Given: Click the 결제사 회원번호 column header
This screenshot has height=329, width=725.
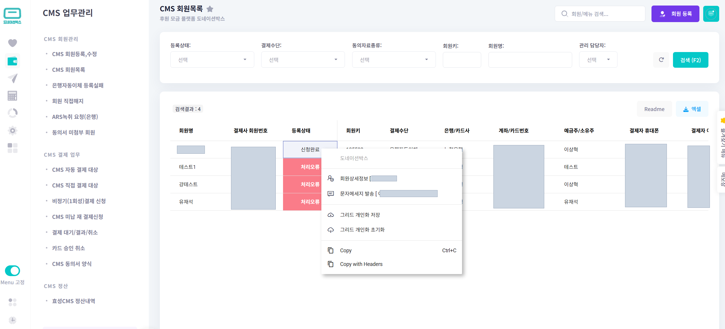Looking at the screenshot, I should (250, 131).
